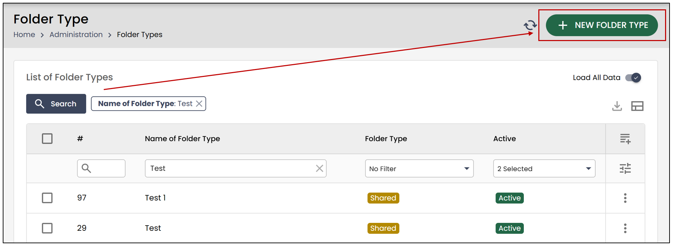Expand the Folder Type No Filter dropdown
Viewport: 673px width, 246px height.
click(419, 168)
